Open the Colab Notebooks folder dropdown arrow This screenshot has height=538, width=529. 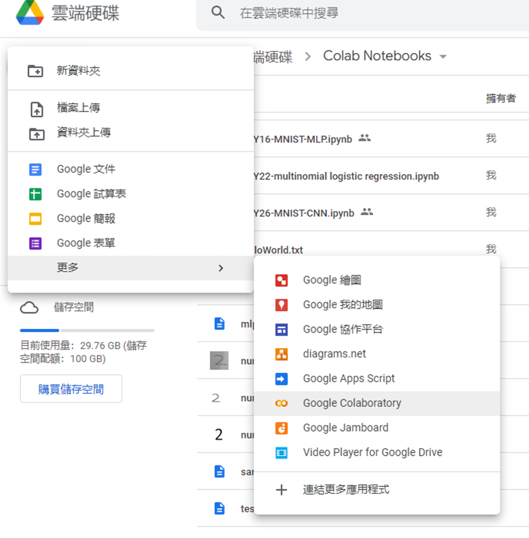[443, 57]
